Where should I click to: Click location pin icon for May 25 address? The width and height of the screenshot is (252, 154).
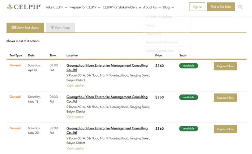point(67,138)
